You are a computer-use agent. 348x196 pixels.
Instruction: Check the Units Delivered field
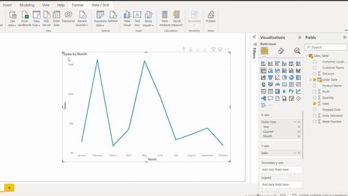(x=314, y=115)
